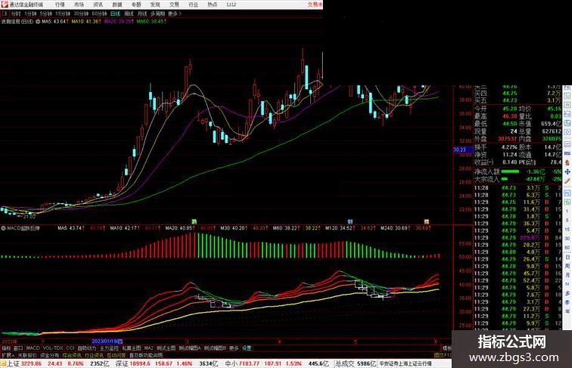Click the 净流入额 green bar
The width and height of the screenshot is (572, 368).
point(510,171)
